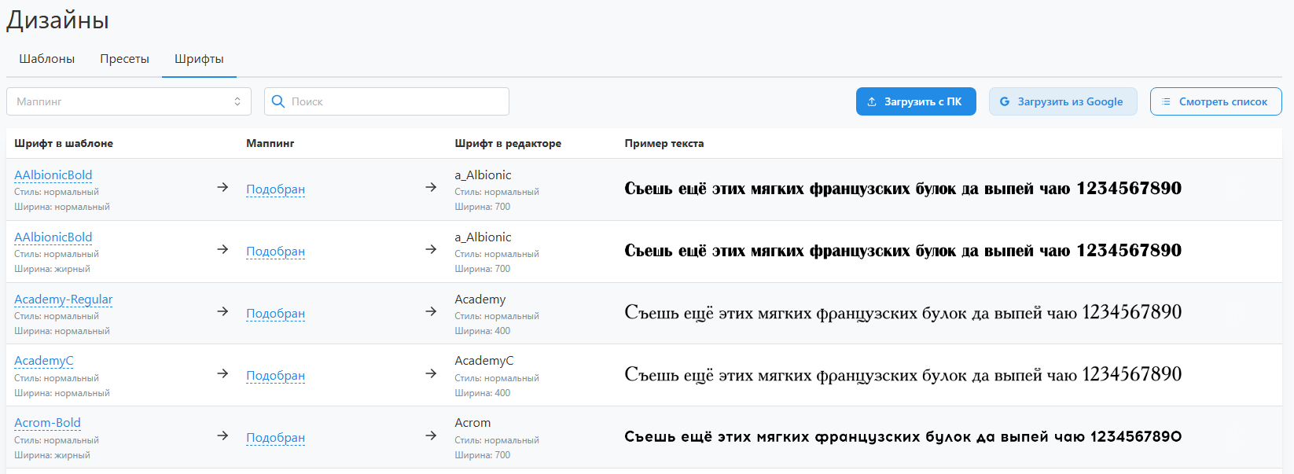Click the magnifier search icon
Image resolution: width=1294 pixels, height=474 pixels.
pyautogui.click(x=278, y=101)
